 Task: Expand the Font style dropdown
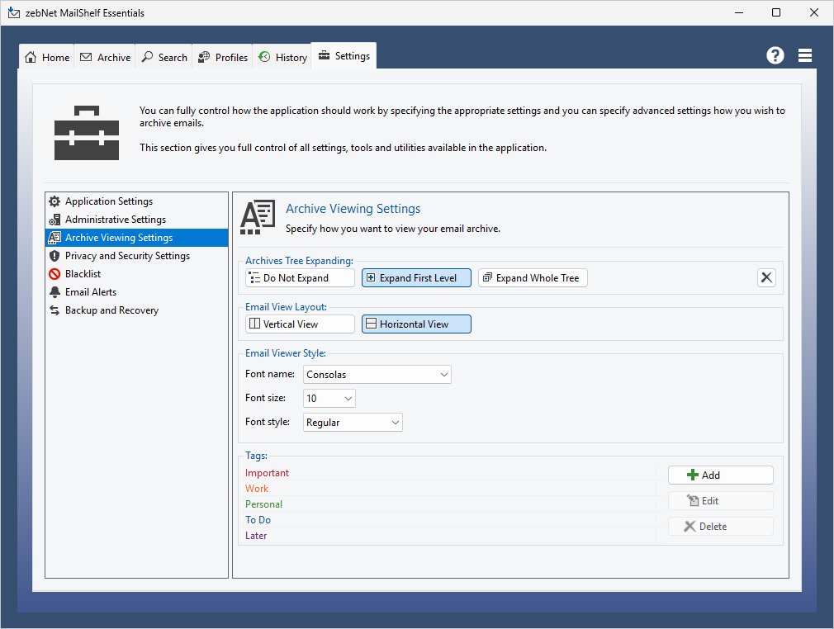(353, 423)
